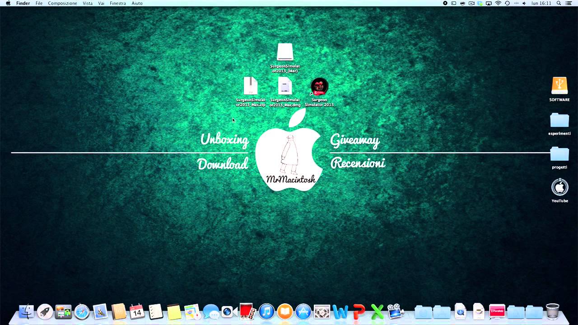Viewport: 578px width, 325px height.
Task: Open Reminders checklist icon in Dock
Action: (x=156, y=311)
